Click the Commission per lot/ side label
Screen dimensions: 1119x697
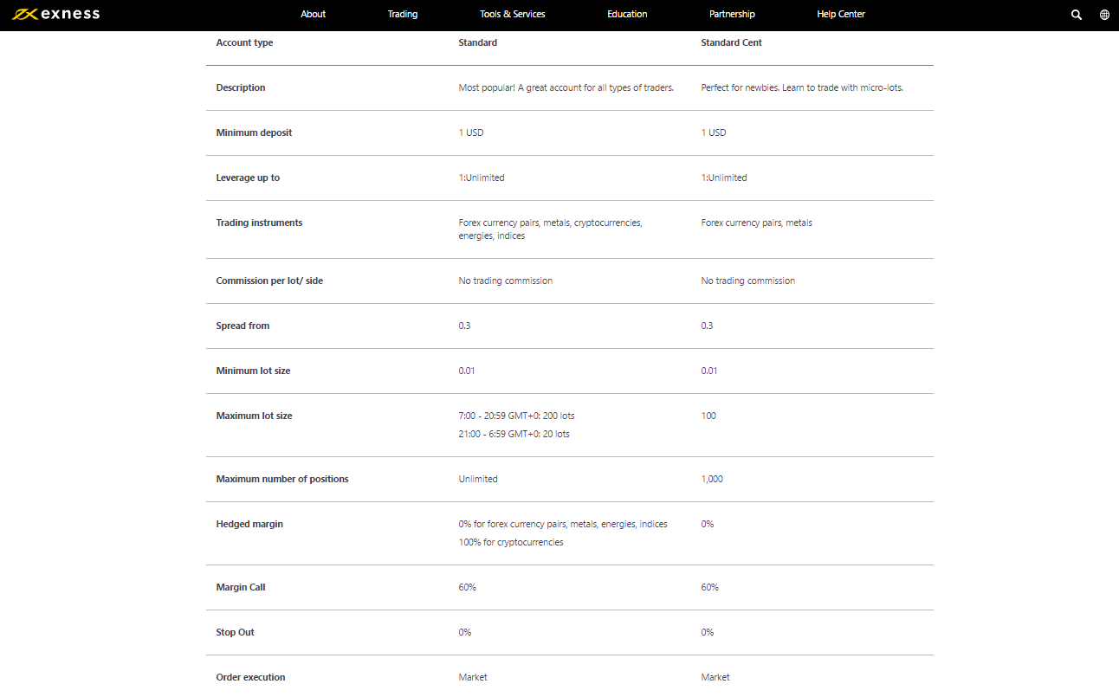pos(269,281)
